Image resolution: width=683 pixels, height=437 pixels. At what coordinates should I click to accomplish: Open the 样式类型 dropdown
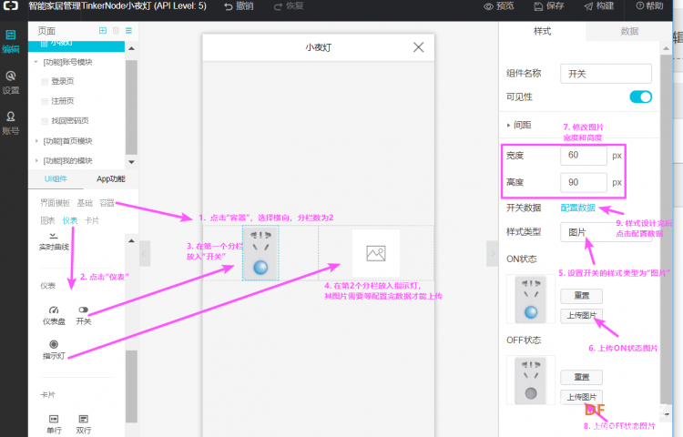click(x=606, y=232)
